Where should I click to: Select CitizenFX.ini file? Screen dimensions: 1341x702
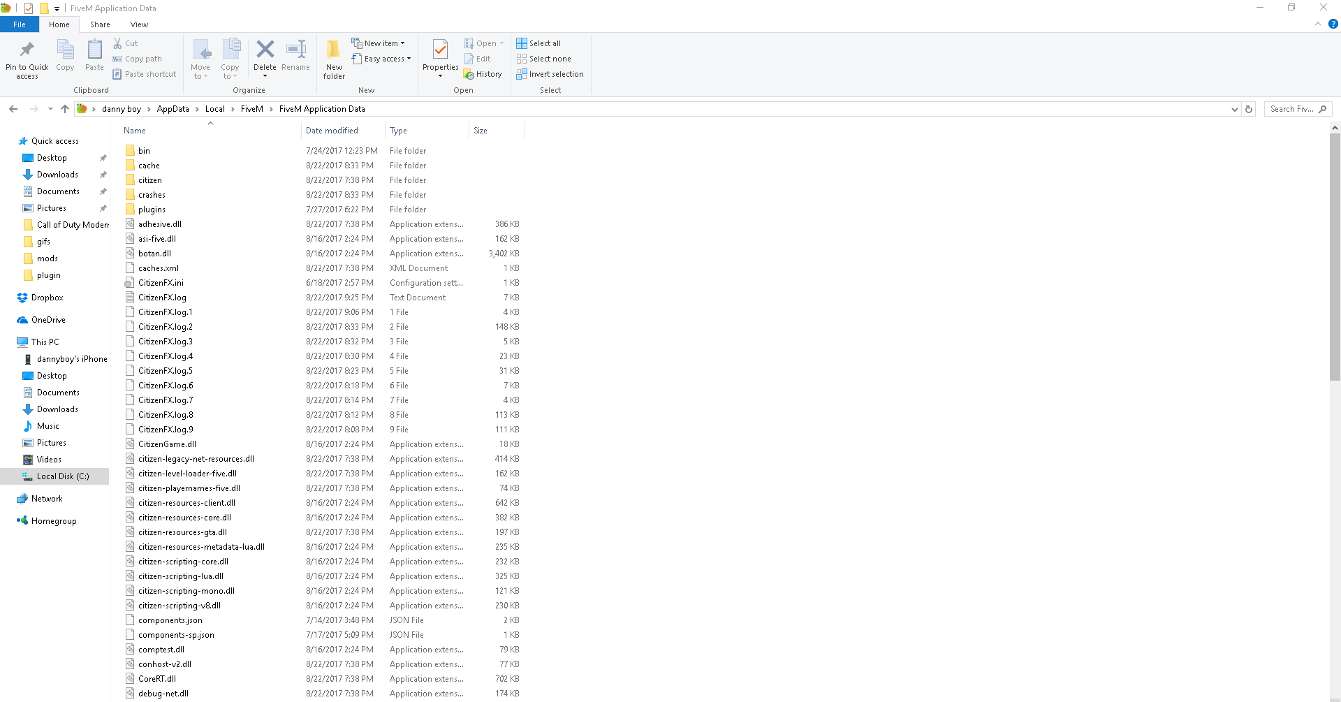tap(161, 283)
